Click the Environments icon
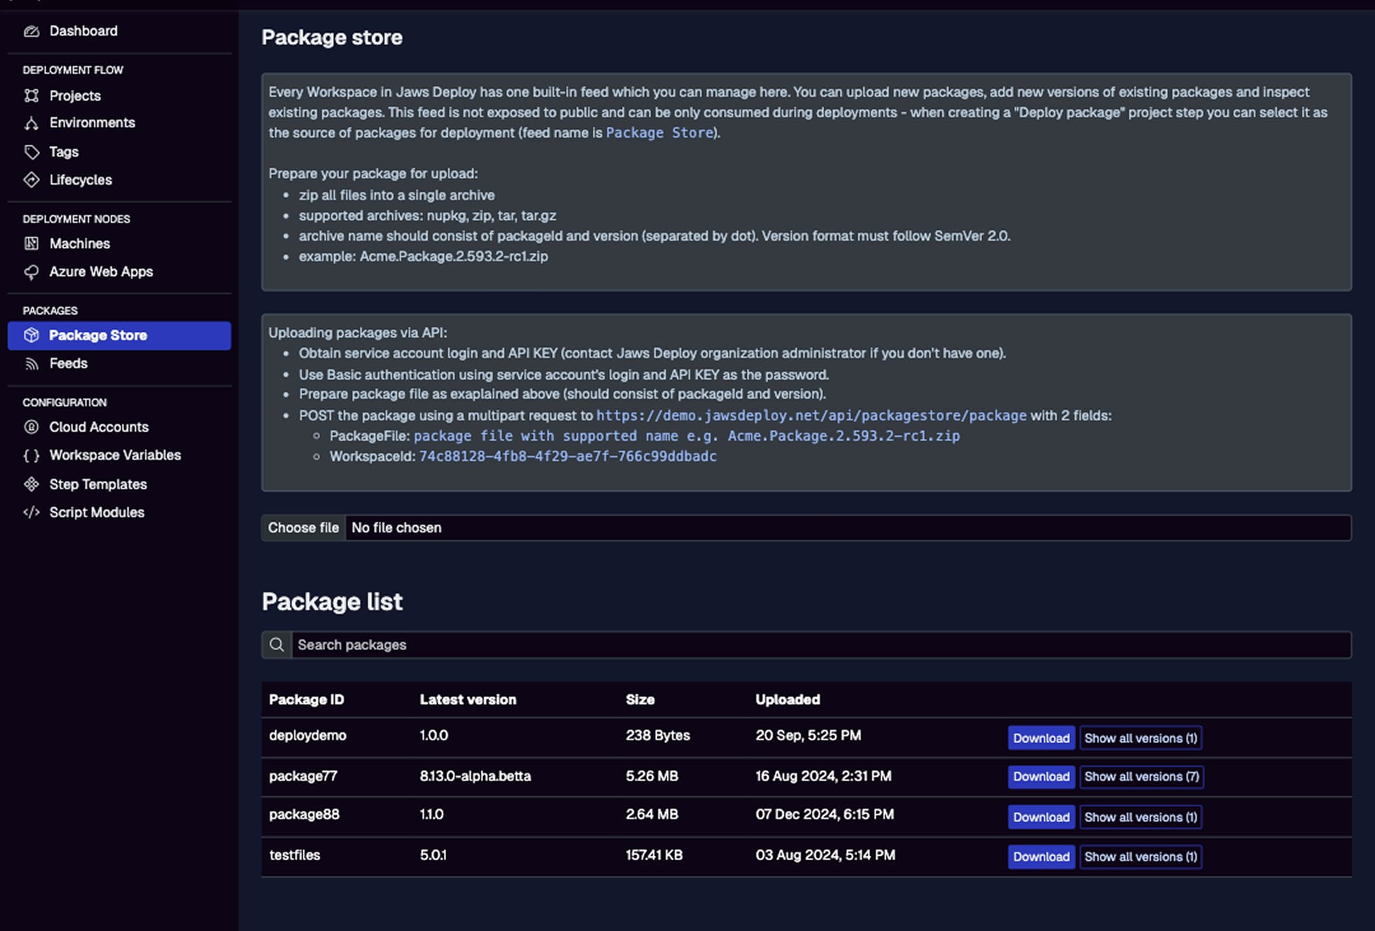 pyautogui.click(x=31, y=123)
